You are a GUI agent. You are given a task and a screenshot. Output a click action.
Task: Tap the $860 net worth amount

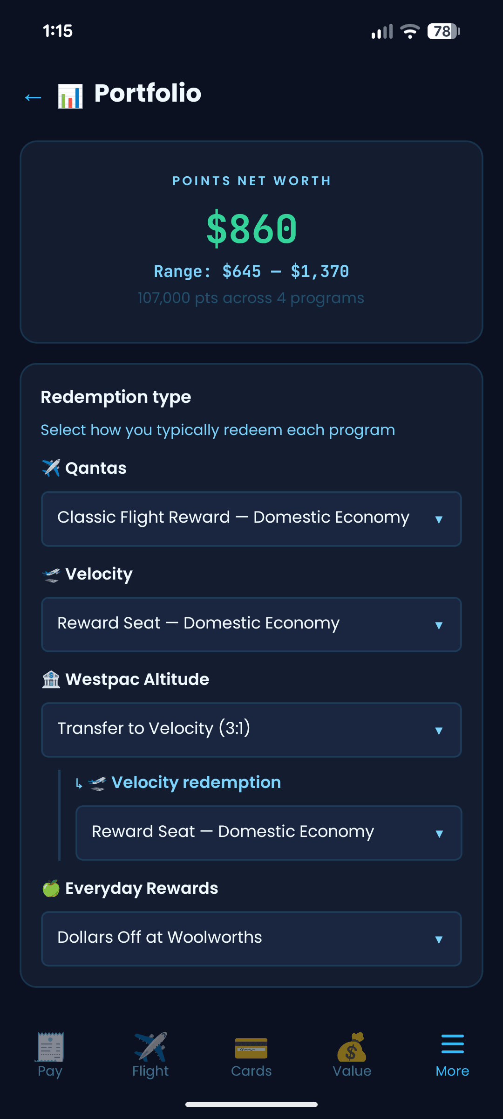point(251,228)
